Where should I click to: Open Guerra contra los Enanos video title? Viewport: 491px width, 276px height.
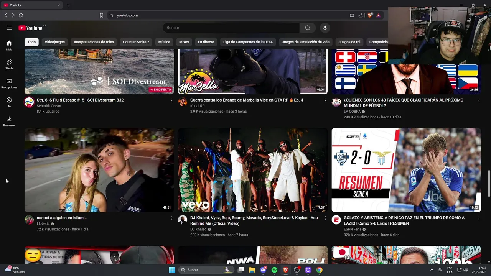(247, 100)
